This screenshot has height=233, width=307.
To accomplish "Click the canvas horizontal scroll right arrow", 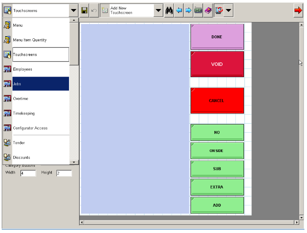I will click(297, 222).
